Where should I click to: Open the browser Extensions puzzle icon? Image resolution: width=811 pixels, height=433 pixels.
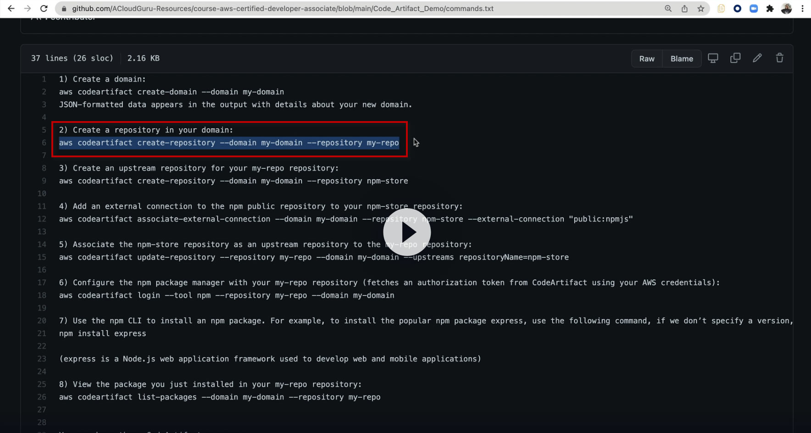tap(770, 8)
